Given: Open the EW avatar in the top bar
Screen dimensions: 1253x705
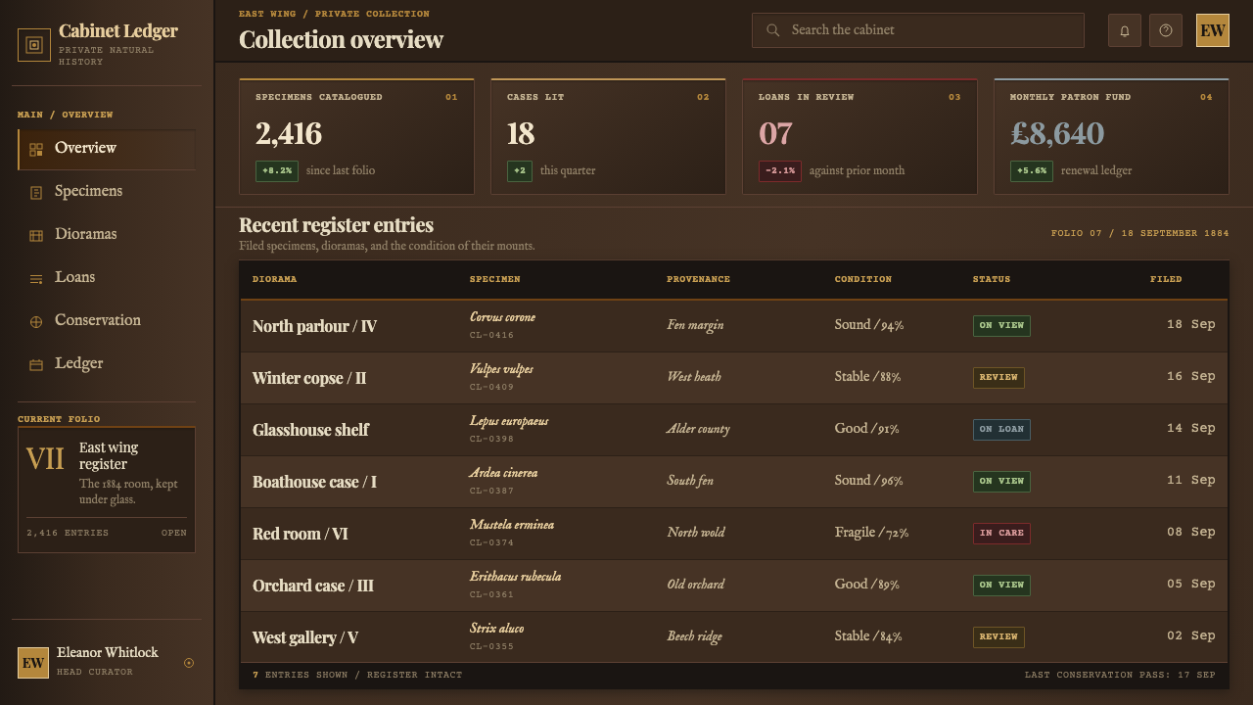Looking at the screenshot, I should pyautogui.click(x=1213, y=30).
